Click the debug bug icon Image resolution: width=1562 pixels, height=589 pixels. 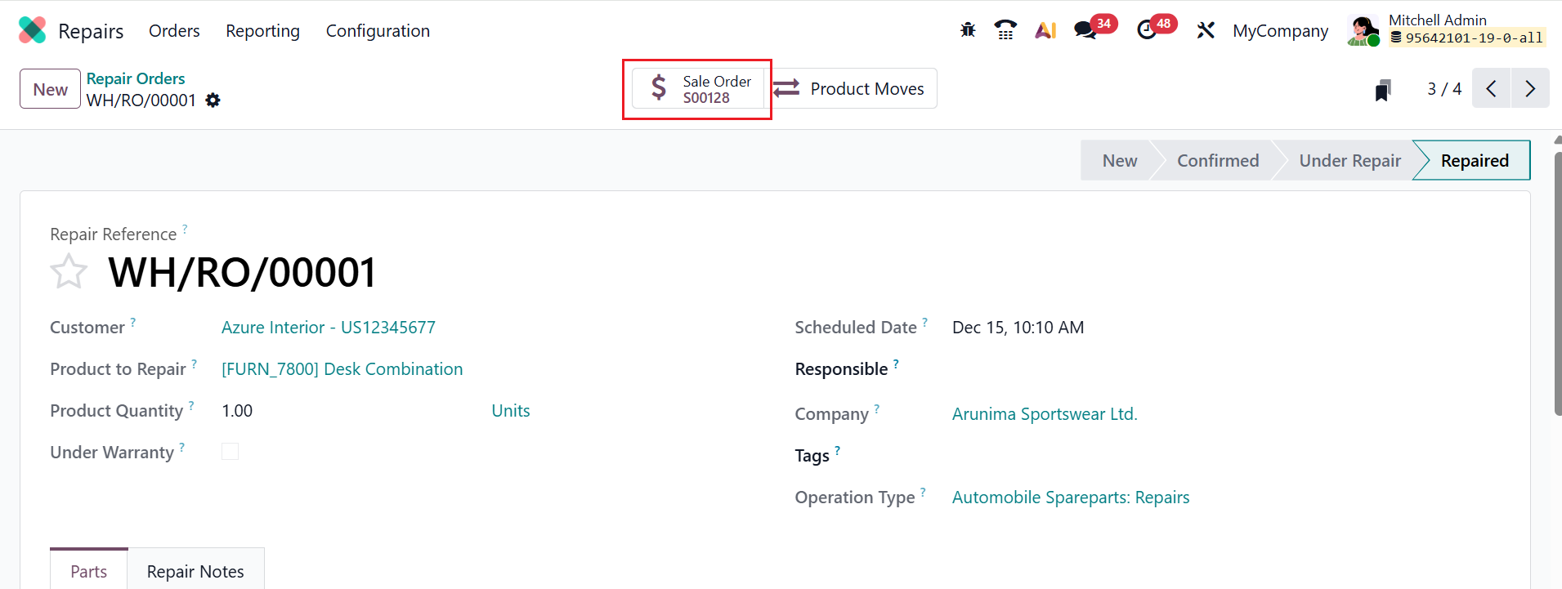(x=968, y=30)
